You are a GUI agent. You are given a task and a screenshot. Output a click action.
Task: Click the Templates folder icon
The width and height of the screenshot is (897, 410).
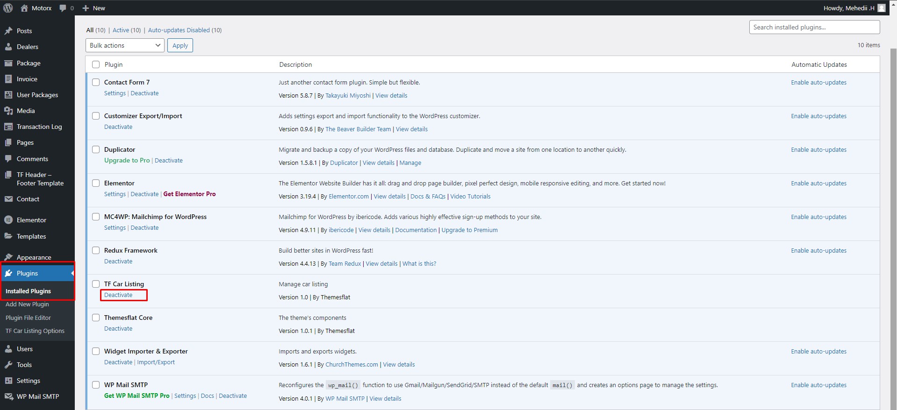[x=8, y=236]
